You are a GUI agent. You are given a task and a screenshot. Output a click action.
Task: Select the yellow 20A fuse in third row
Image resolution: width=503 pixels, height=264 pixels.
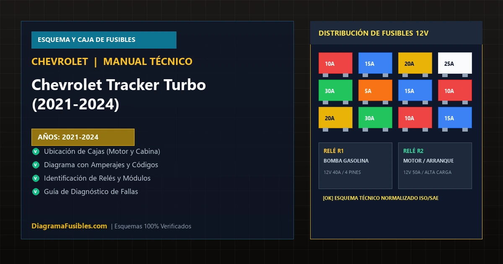(335, 118)
